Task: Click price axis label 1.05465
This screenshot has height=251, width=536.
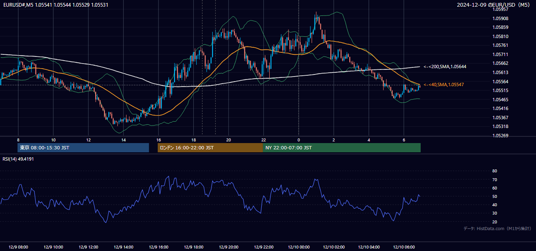Action: click(500, 100)
